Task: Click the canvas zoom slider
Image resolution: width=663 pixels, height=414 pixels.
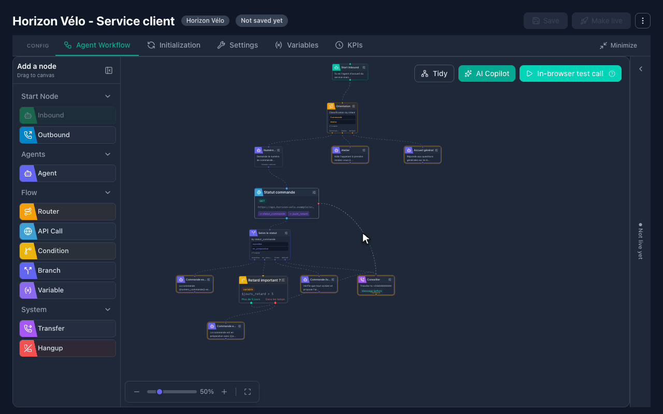Action: pos(172,392)
